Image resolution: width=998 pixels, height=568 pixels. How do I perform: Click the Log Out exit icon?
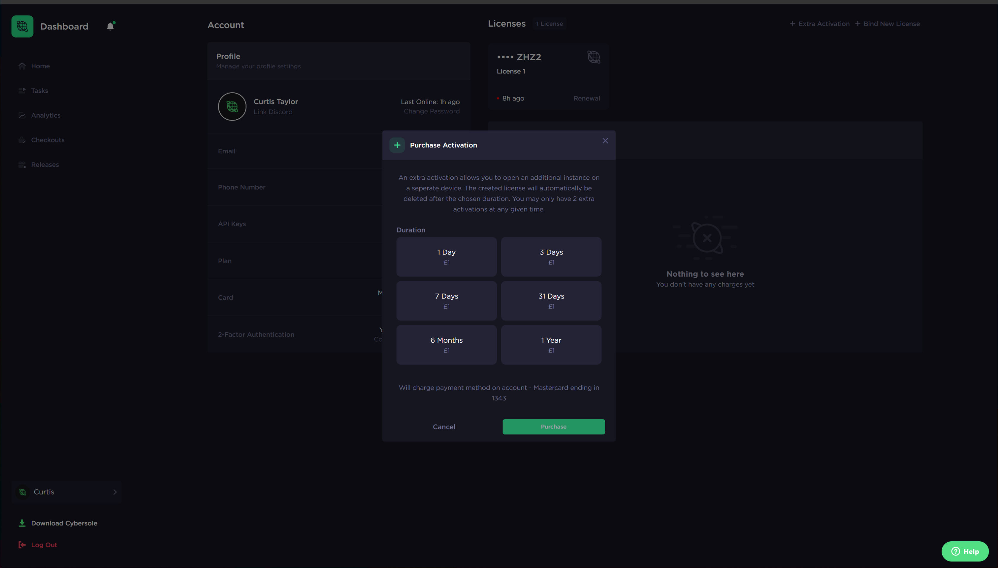22,545
